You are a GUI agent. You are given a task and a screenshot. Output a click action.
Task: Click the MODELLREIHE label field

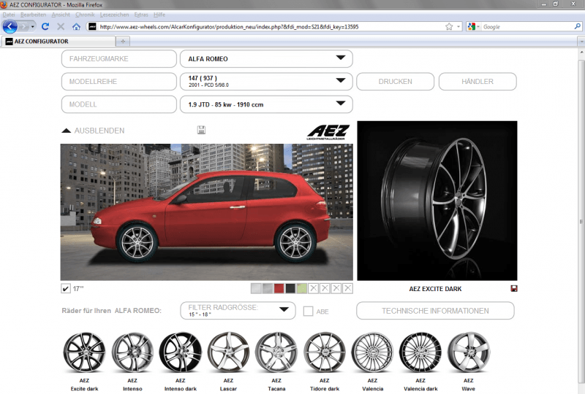tap(119, 82)
